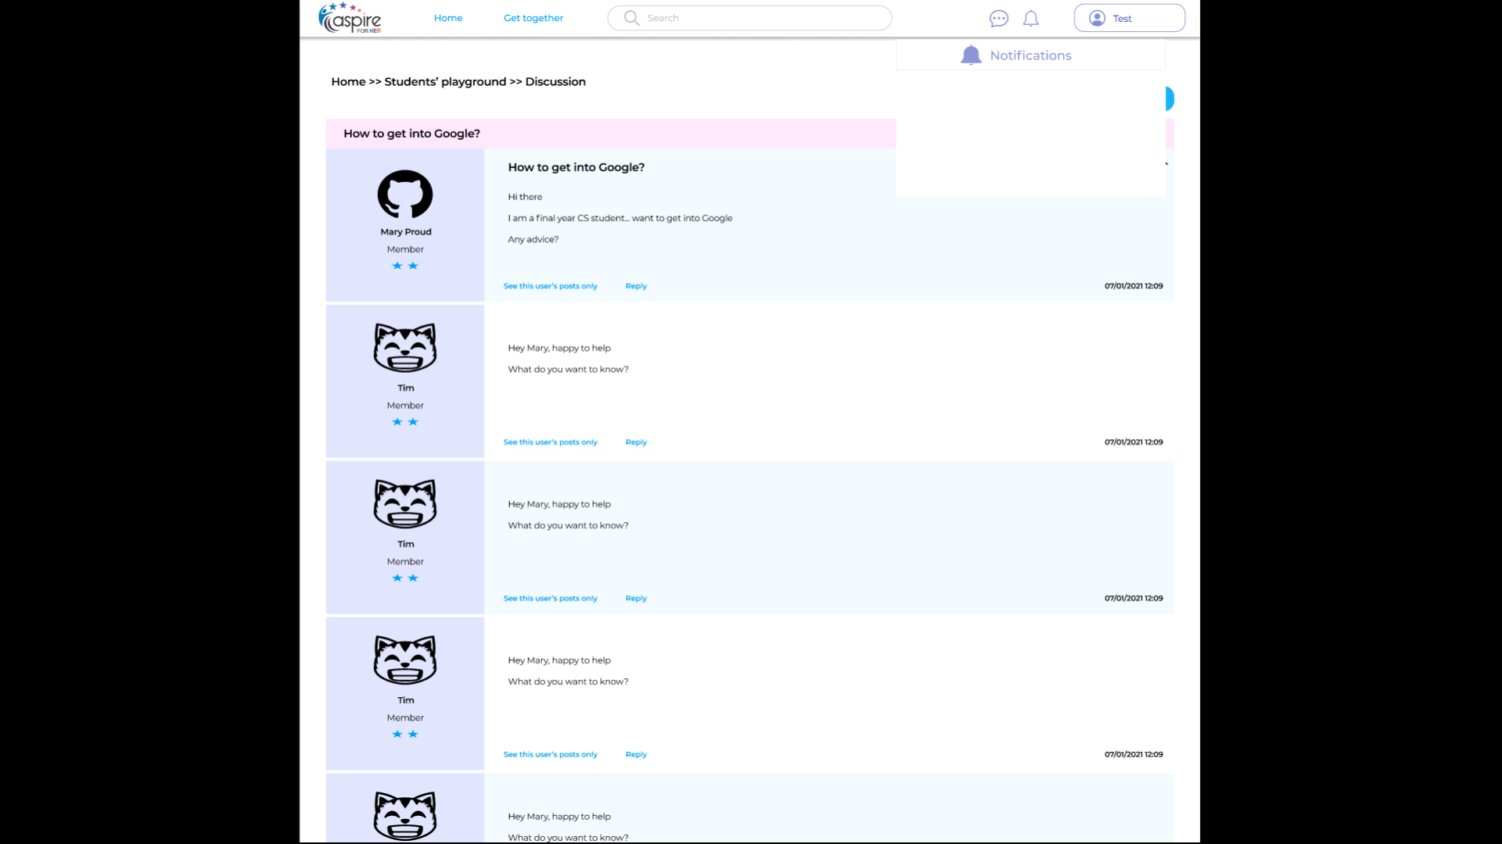Click the Aspire For Her logo
Screen dimensions: 1502x844
point(350,18)
